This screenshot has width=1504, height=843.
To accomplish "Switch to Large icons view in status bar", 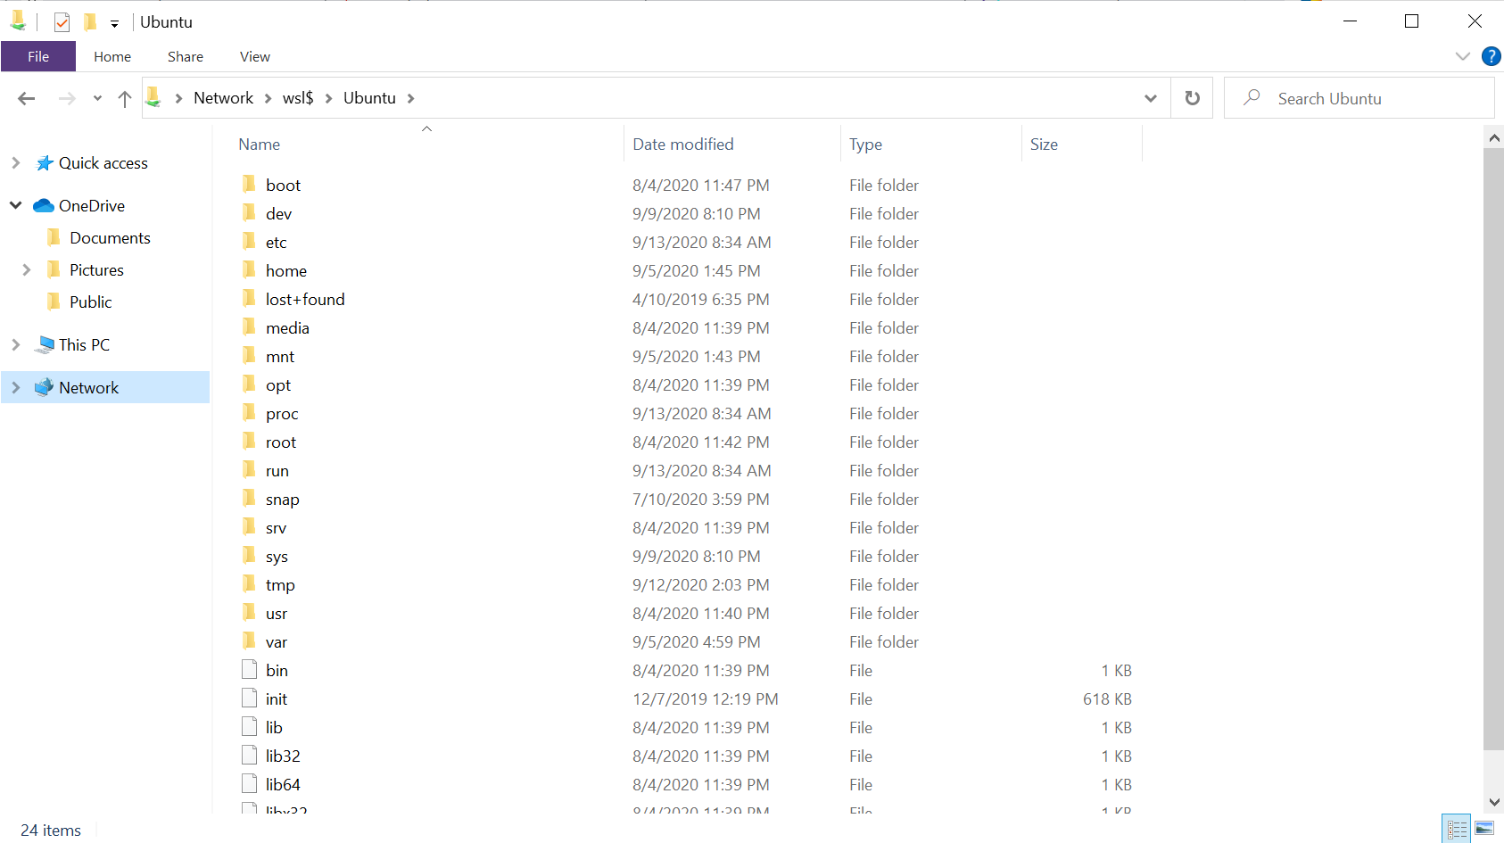I will click(1484, 829).
